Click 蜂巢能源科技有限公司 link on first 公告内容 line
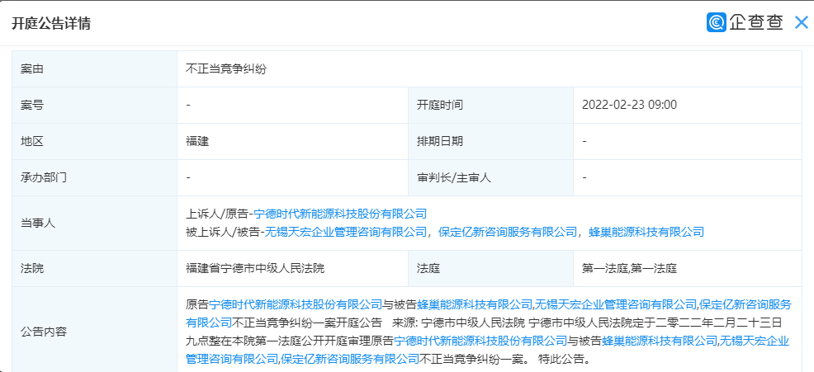Image resolution: width=814 pixels, height=372 pixels. pos(475,304)
